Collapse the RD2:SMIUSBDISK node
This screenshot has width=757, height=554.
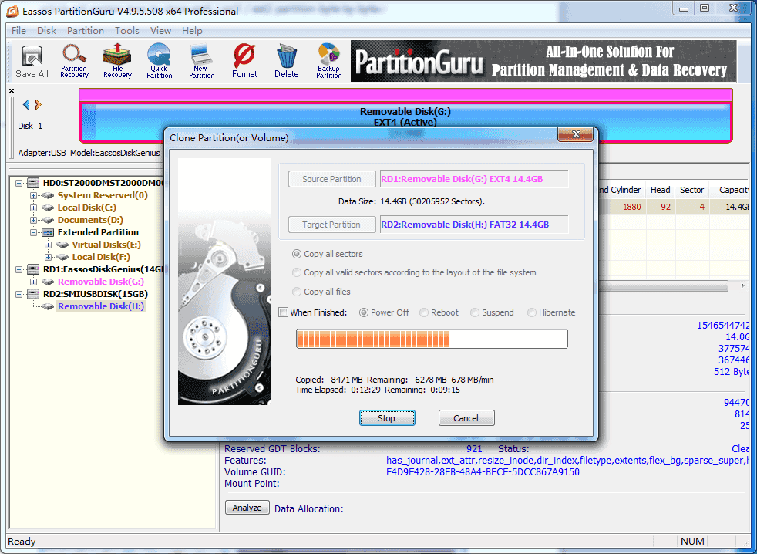[x=19, y=294]
